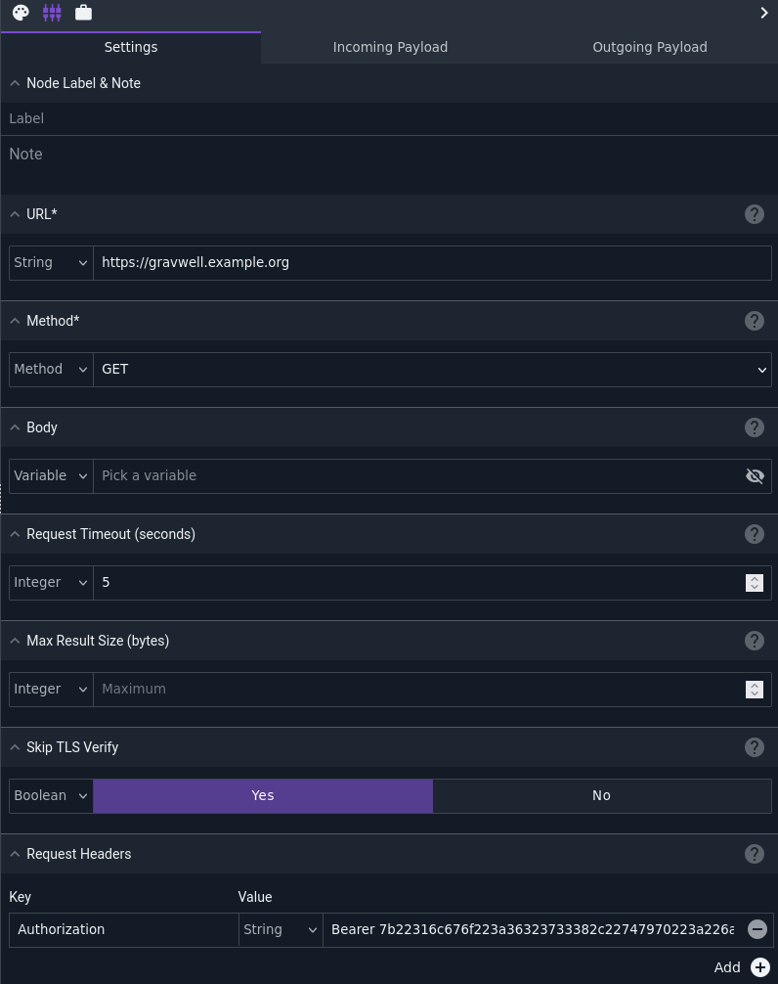Collapse the panel with the right chevron arrow
This screenshot has height=984, width=778.
[x=763, y=13]
